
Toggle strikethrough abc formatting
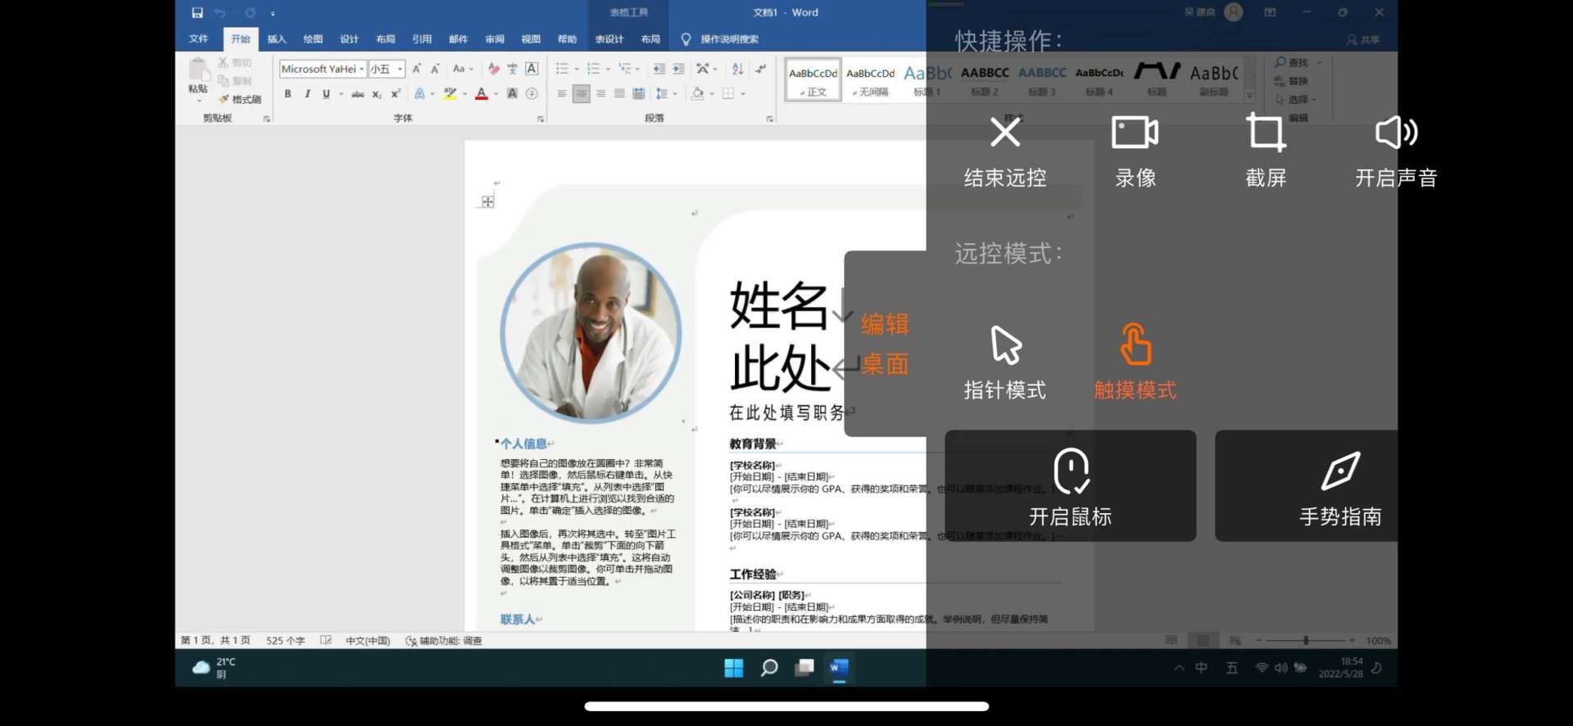pos(358,94)
